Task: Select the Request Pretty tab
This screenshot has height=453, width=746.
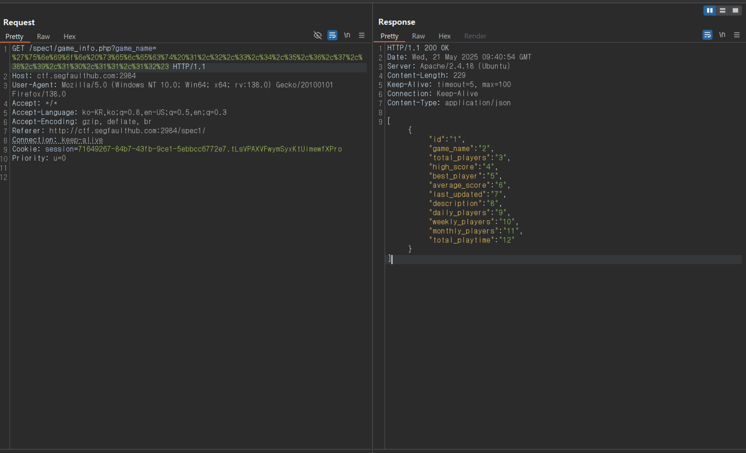Action: tap(14, 37)
